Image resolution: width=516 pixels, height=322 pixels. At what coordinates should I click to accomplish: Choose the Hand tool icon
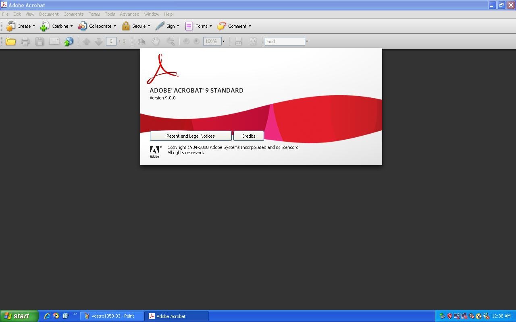156,41
